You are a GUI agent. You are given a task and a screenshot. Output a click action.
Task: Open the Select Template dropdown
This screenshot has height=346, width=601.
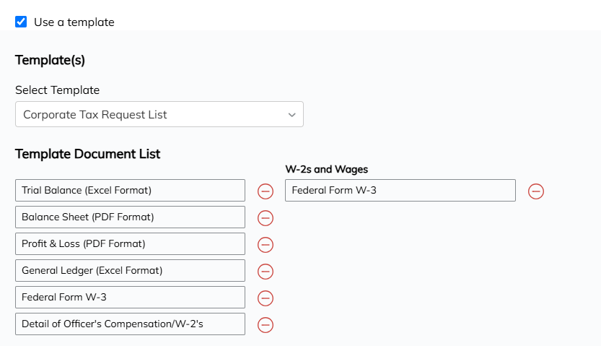coord(159,114)
